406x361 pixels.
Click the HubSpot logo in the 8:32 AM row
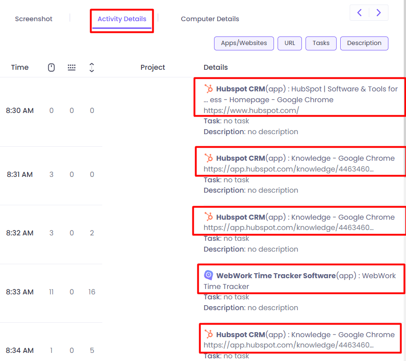pyautogui.click(x=209, y=217)
